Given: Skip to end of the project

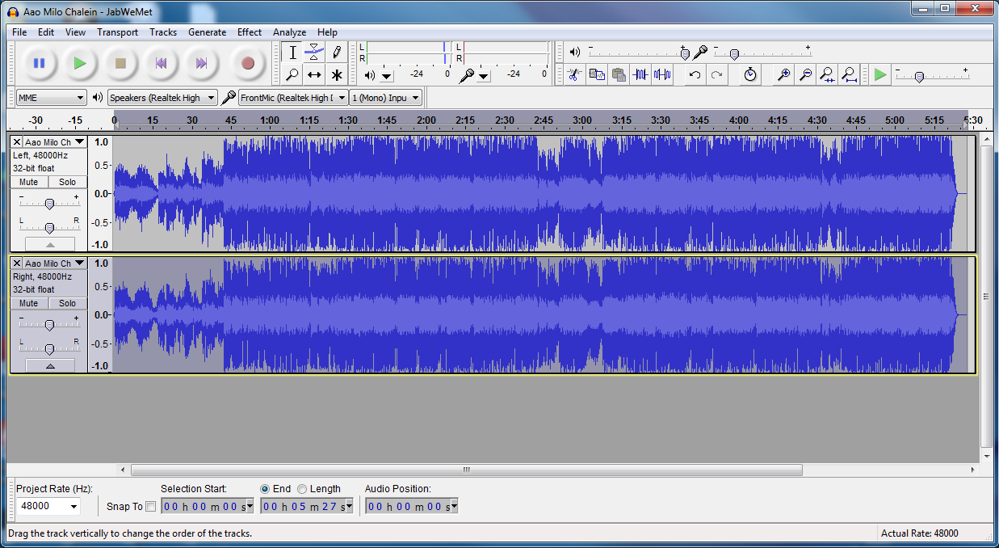Looking at the screenshot, I should pos(201,63).
